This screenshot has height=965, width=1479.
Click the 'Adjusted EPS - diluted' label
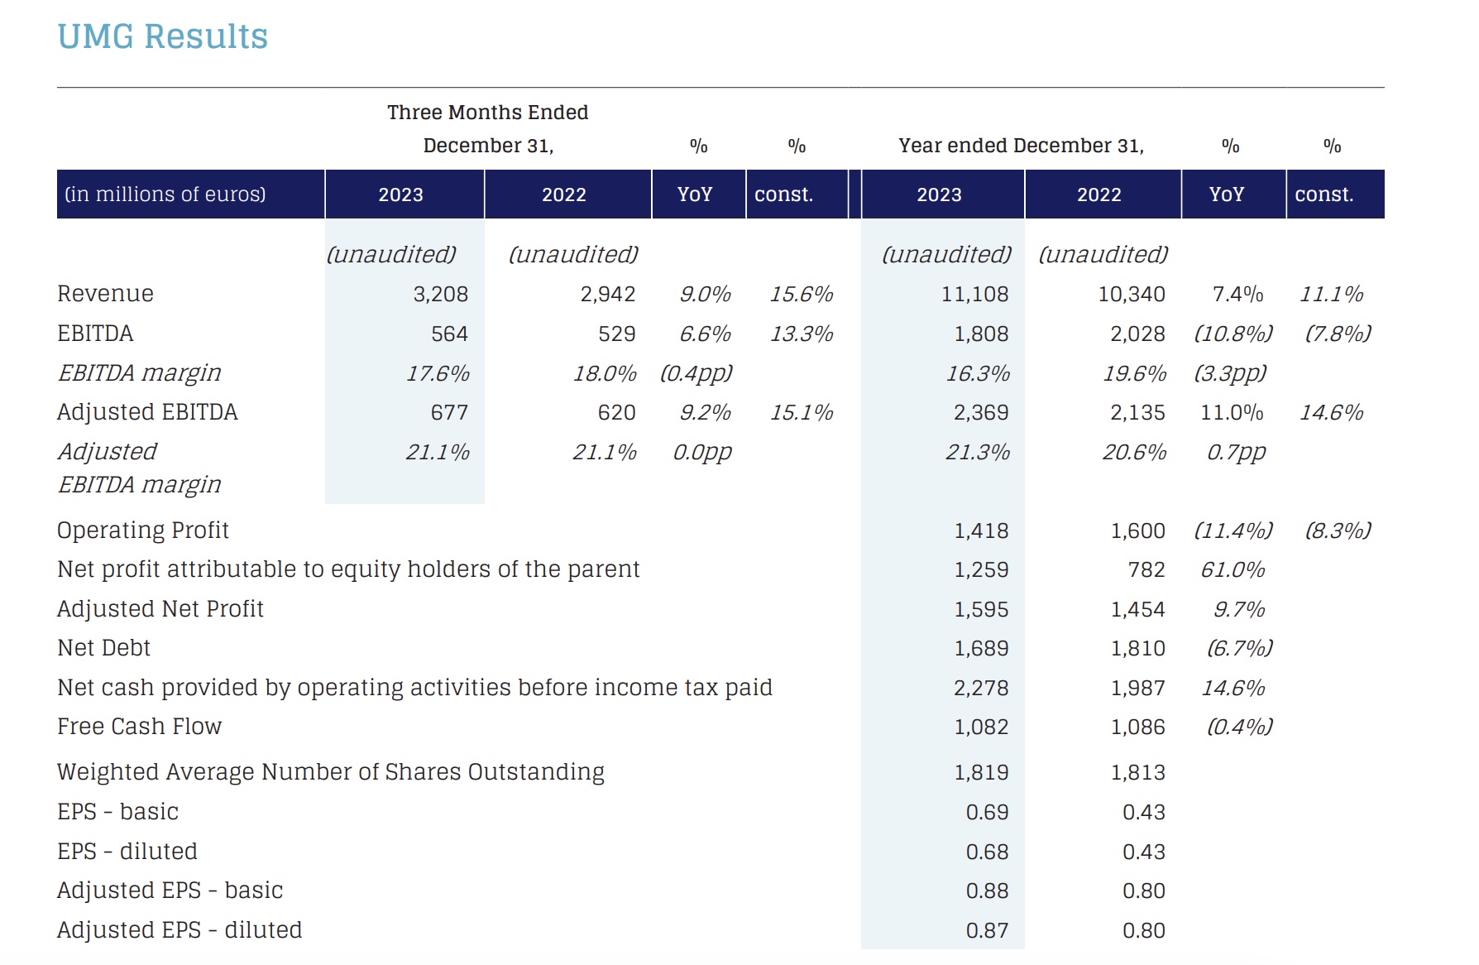coord(179,930)
